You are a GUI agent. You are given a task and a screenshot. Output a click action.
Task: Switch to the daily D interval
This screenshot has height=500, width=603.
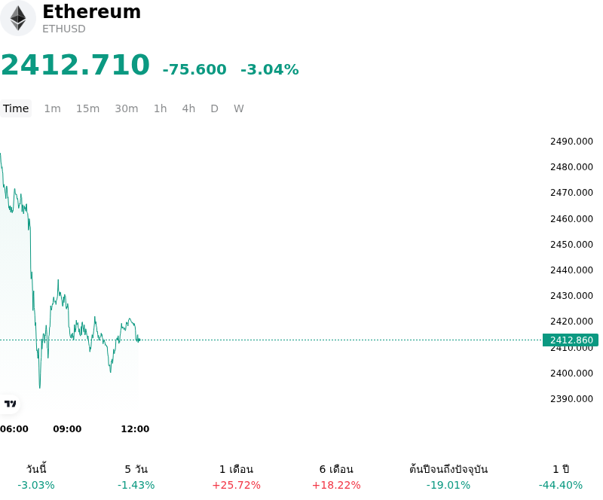215,108
